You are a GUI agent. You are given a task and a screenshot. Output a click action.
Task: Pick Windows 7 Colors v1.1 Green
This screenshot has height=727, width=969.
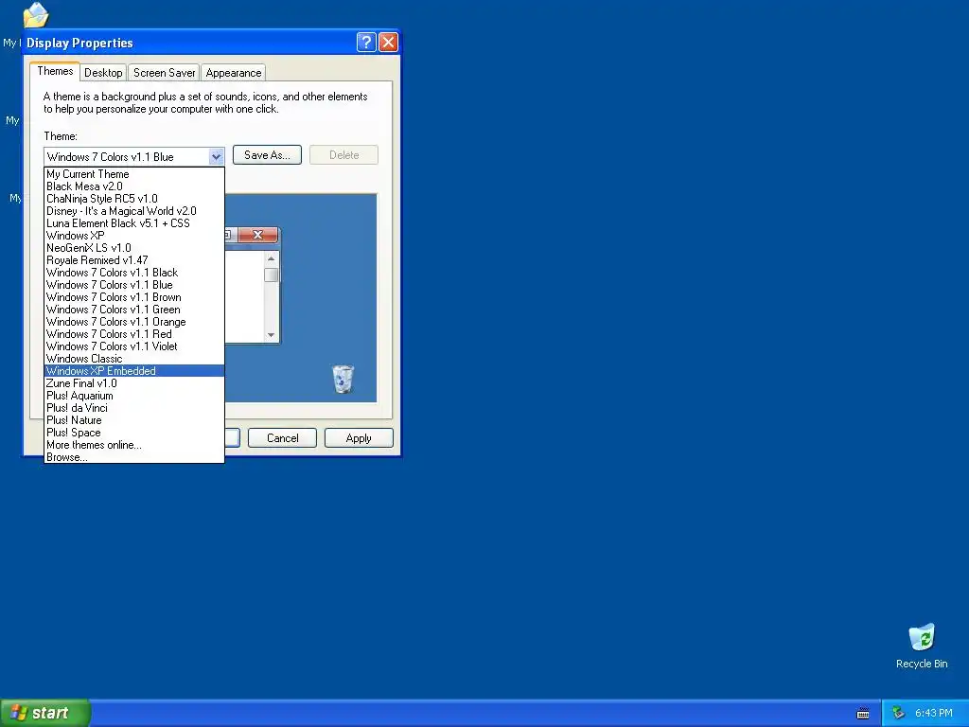pyautogui.click(x=134, y=310)
